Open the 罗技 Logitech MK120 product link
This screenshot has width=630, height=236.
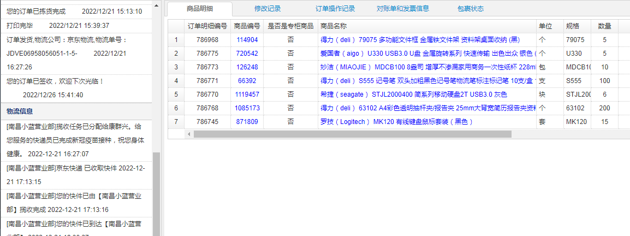tap(396, 122)
